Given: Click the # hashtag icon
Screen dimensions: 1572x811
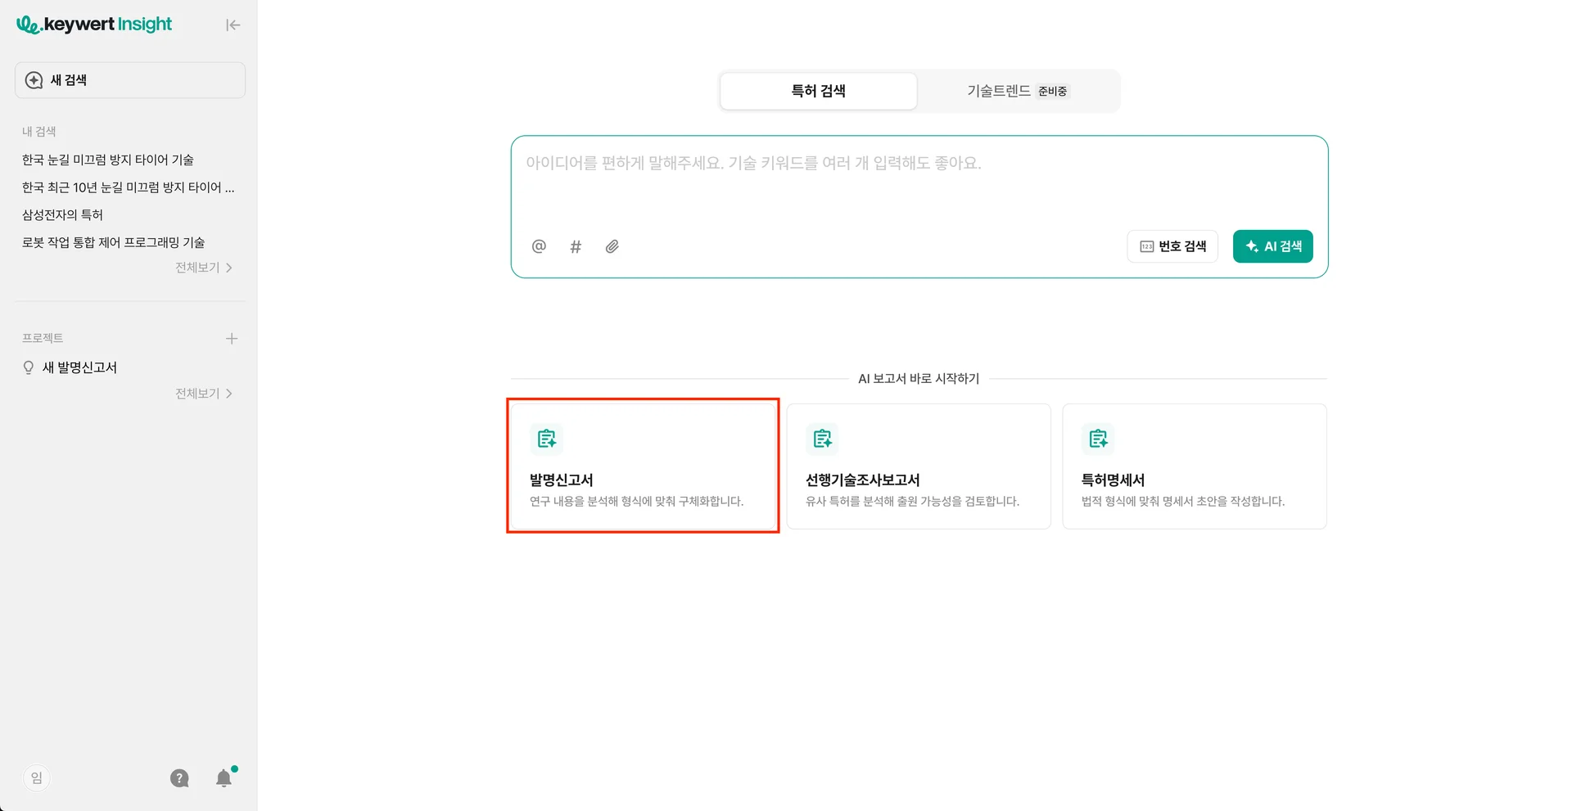Looking at the screenshot, I should pos(576,246).
